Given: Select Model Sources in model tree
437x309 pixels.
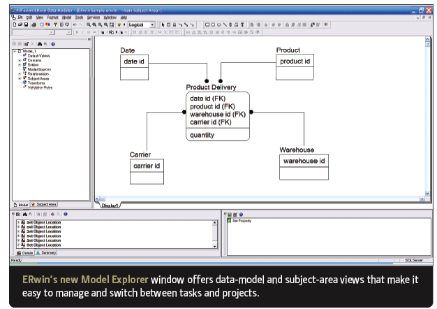Looking at the screenshot, I should click(x=39, y=69).
